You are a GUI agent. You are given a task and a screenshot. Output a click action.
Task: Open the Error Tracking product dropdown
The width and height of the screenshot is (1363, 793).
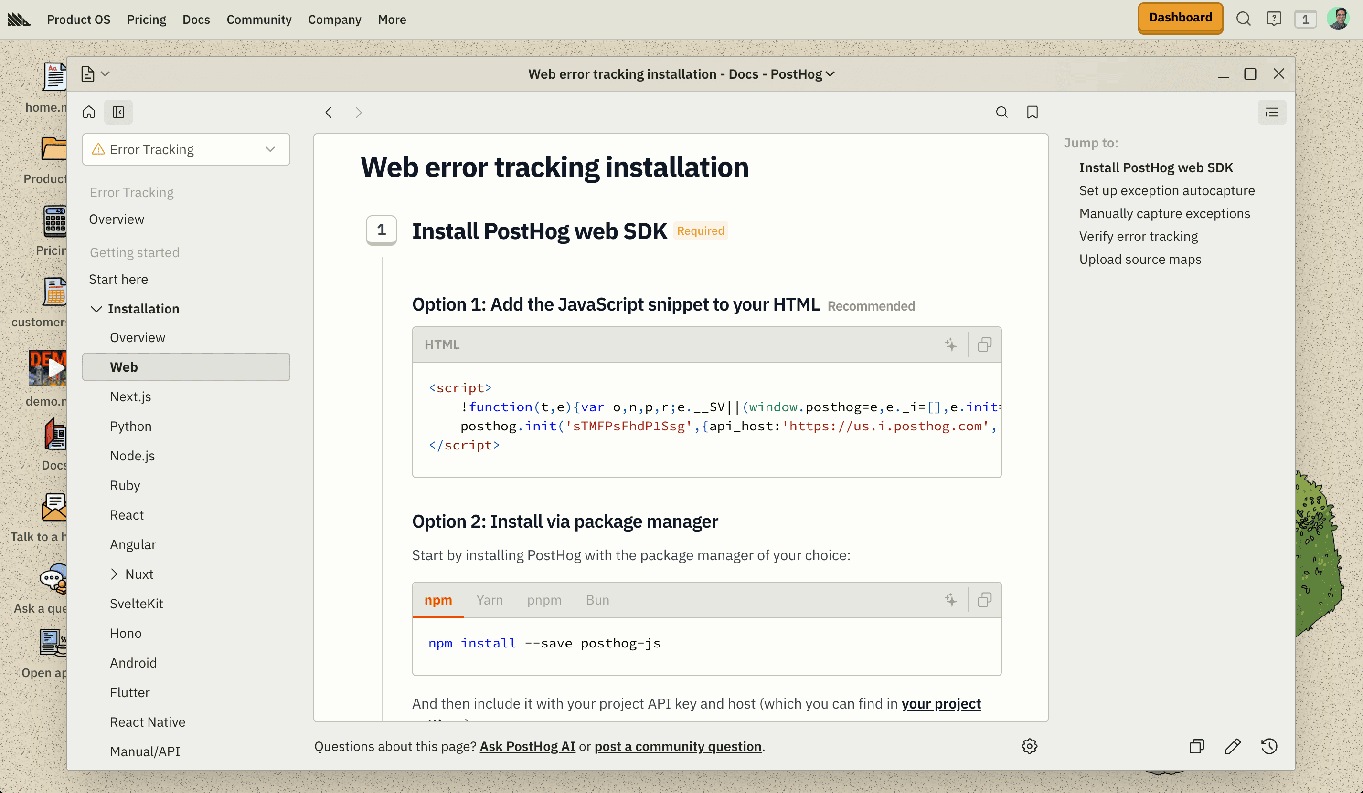click(186, 149)
